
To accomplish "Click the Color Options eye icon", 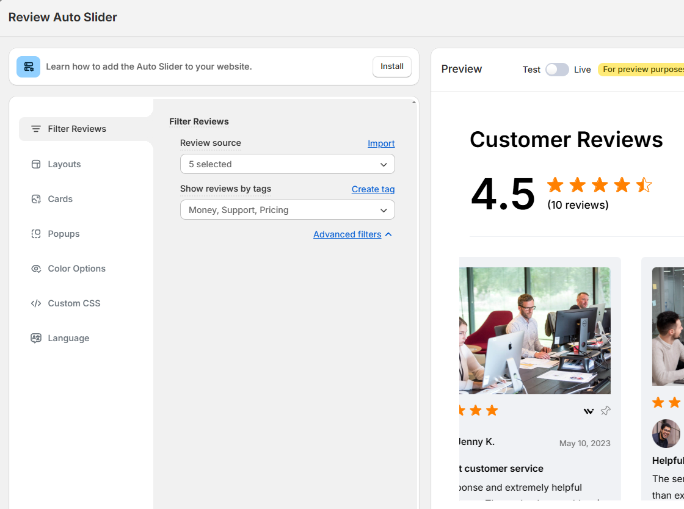I will pyautogui.click(x=36, y=269).
